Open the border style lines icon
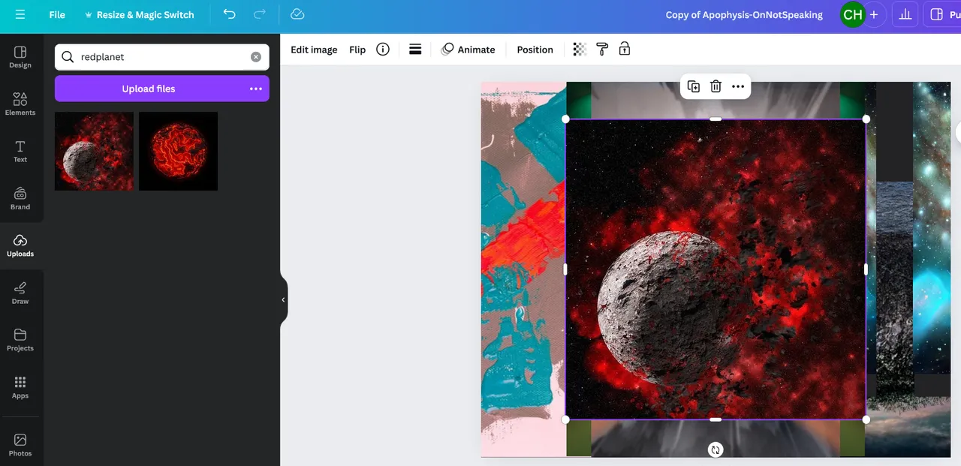The image size is (961, 466). pyautogui.click(x=415, y=50)
